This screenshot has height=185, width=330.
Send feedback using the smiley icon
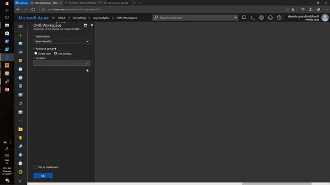pyautogui.click(x=270, y=18)
